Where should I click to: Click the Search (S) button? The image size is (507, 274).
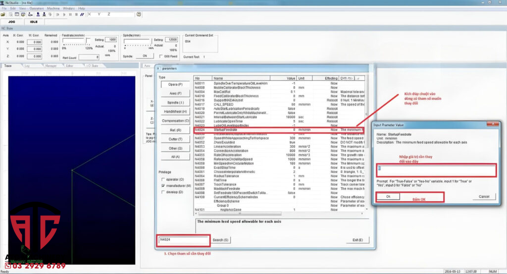(x=220, y=240)
